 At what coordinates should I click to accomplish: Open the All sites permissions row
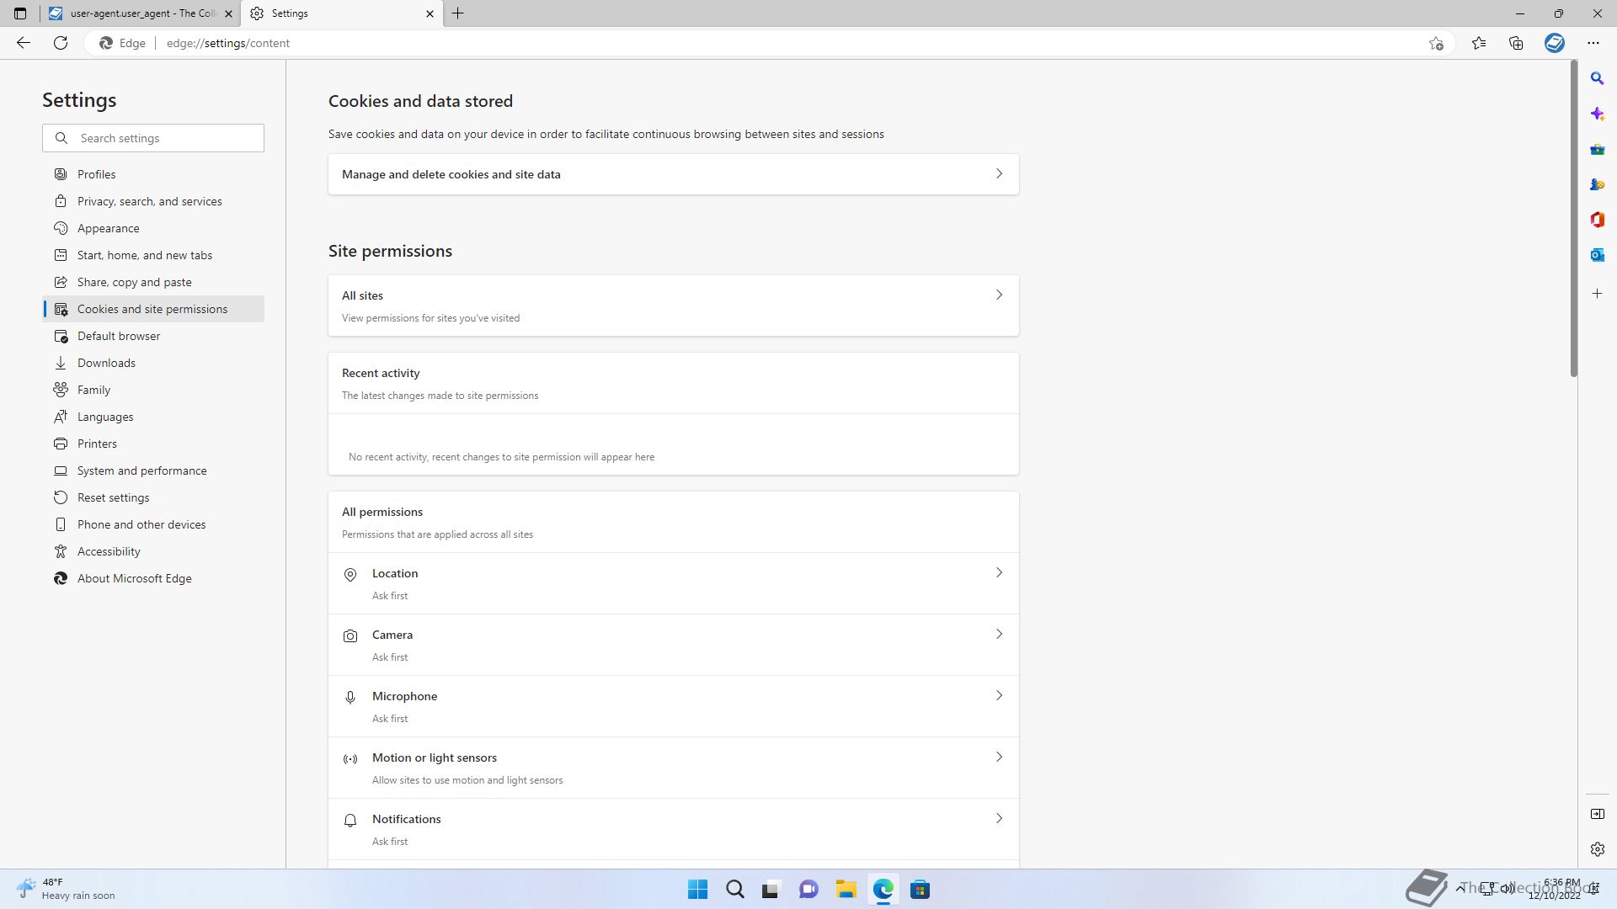click(673, 306)
